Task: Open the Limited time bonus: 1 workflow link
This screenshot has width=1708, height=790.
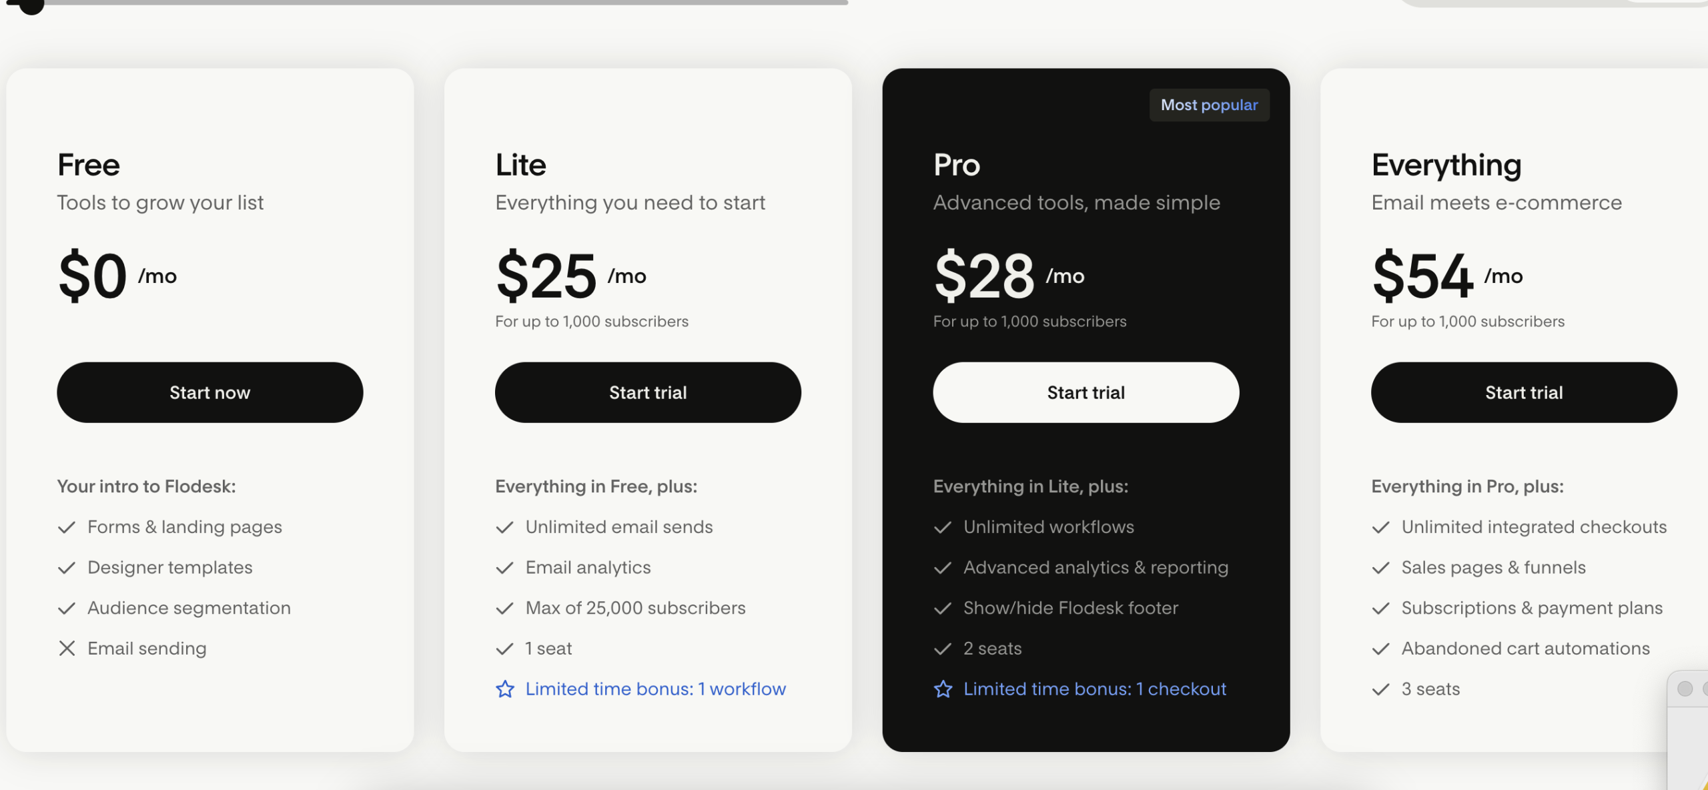Action: (655, 689)
